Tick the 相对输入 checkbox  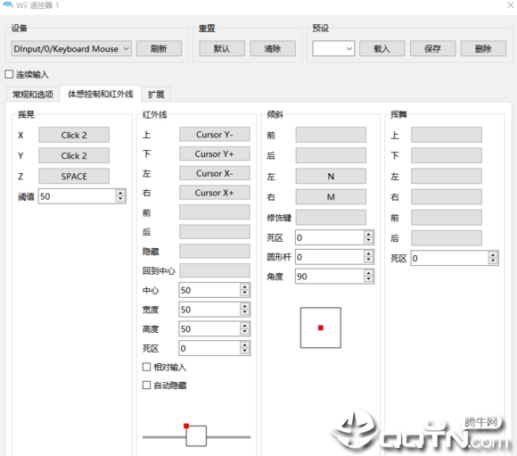click(x=146, y=367)
